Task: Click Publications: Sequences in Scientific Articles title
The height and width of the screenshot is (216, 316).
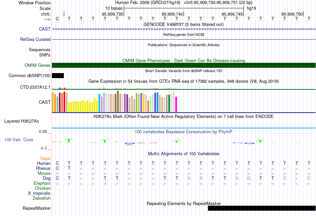Action: [x=184, y=45]
